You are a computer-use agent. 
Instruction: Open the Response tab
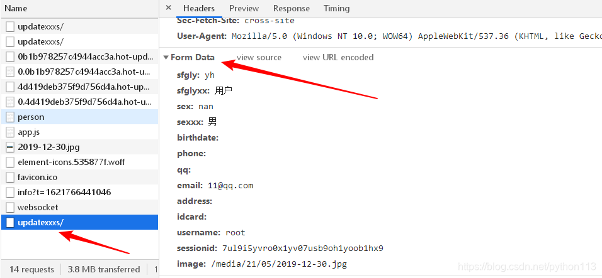(292, 8)
